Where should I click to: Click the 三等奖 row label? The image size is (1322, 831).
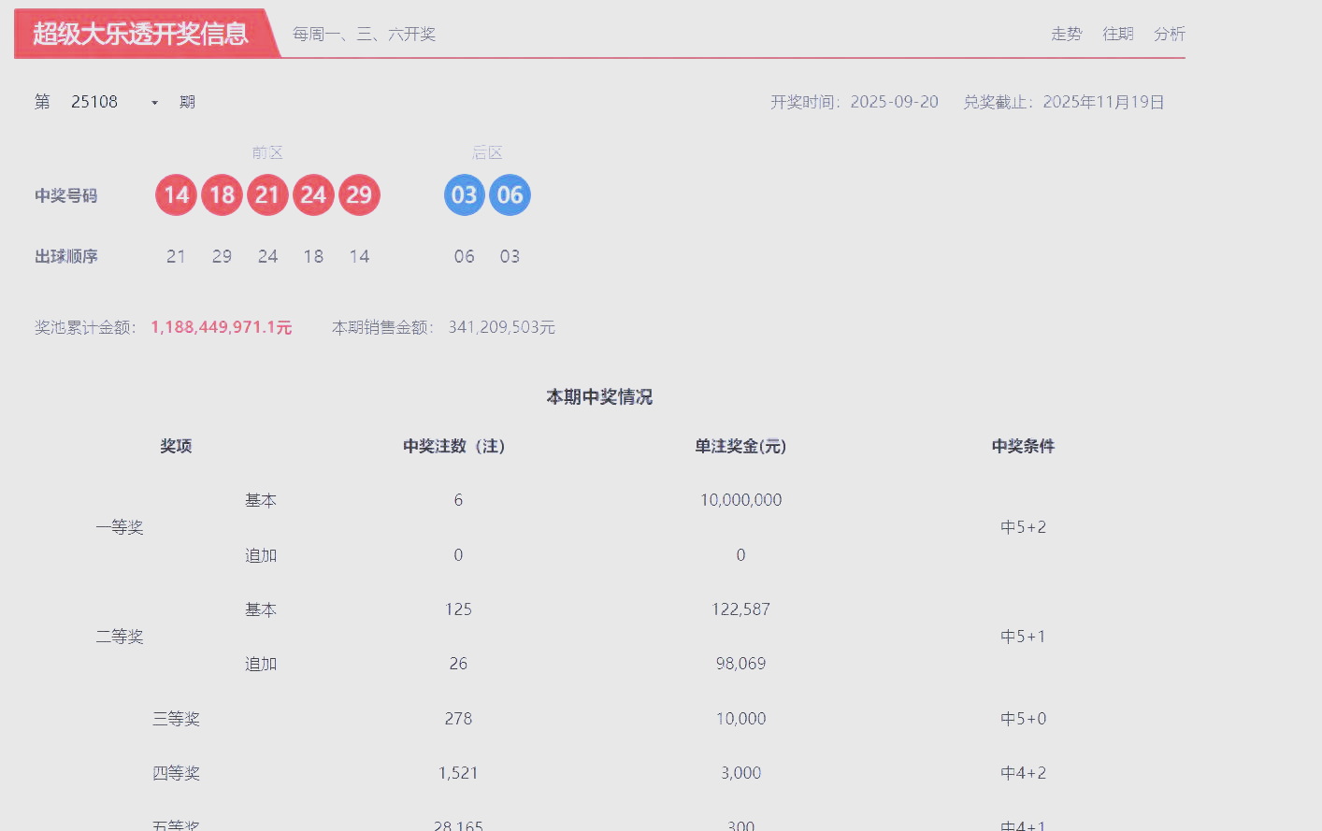coord(176,719)
